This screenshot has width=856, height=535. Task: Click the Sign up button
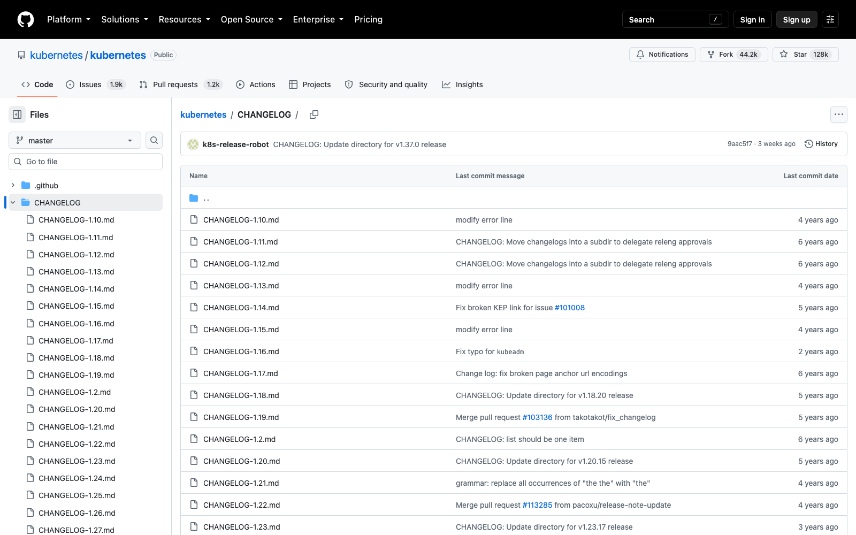click(x=797, y=19)
